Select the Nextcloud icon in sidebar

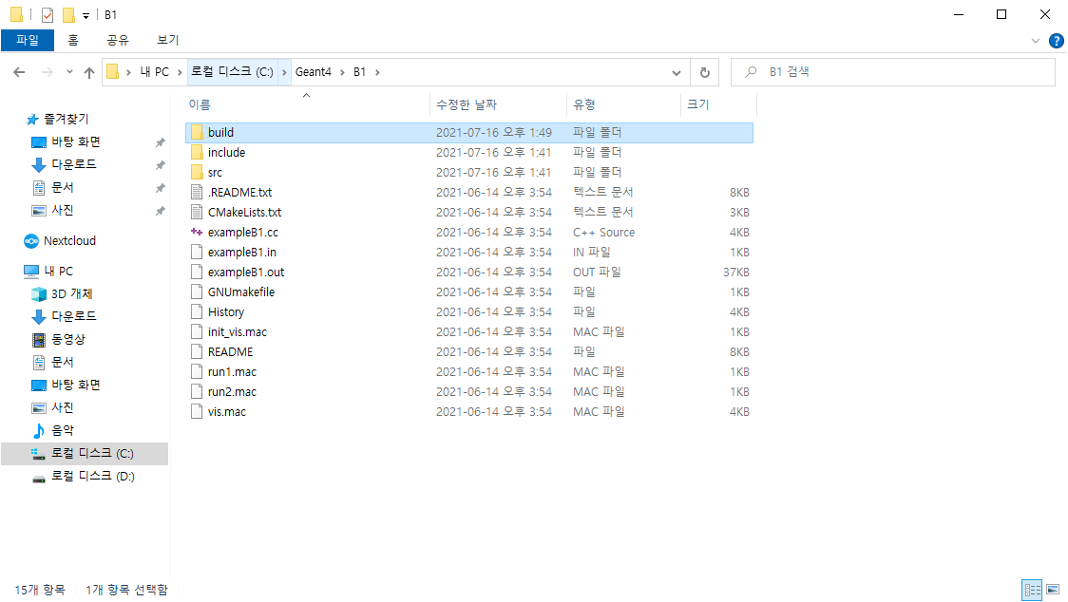point(31,241)
